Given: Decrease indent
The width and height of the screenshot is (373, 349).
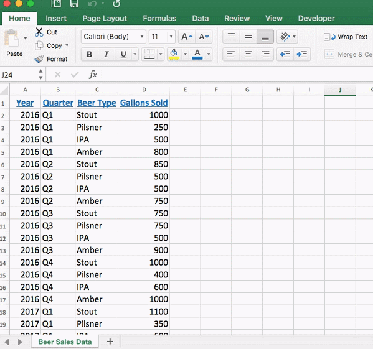Looking at the screenshot, I should click(285, 54).
